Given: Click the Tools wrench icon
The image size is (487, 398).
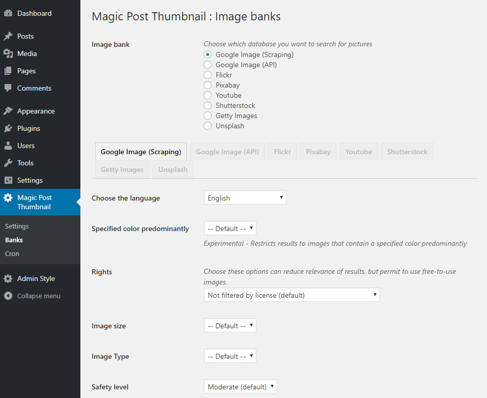Looking at the screenshot, I should 8,163.
